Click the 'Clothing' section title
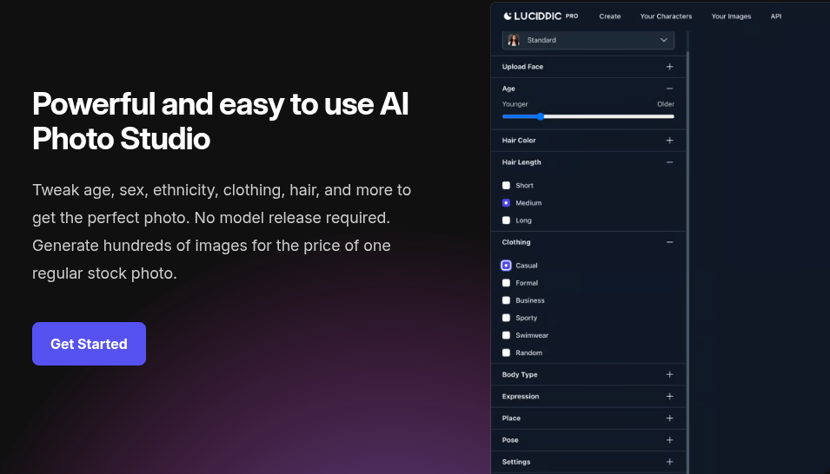This screenshot has width=830, height=474. pos(515,241)
